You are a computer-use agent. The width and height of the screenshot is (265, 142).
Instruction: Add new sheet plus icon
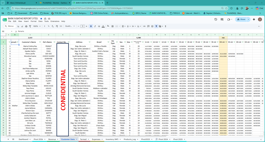[8, 139]
